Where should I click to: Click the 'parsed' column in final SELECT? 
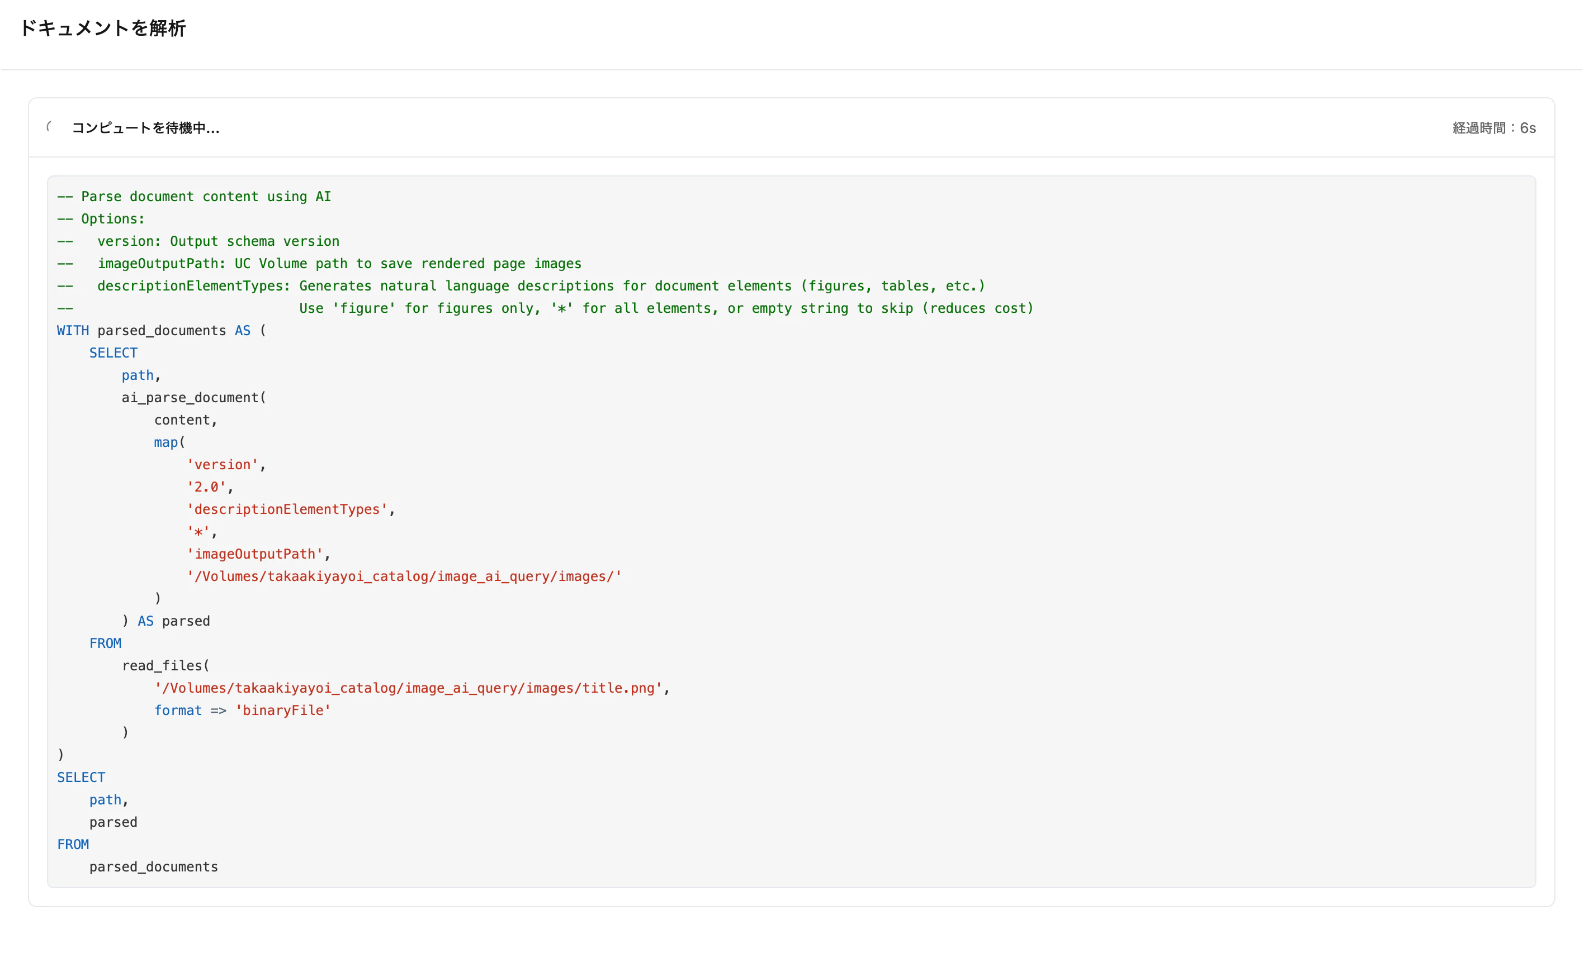point(113,823)
